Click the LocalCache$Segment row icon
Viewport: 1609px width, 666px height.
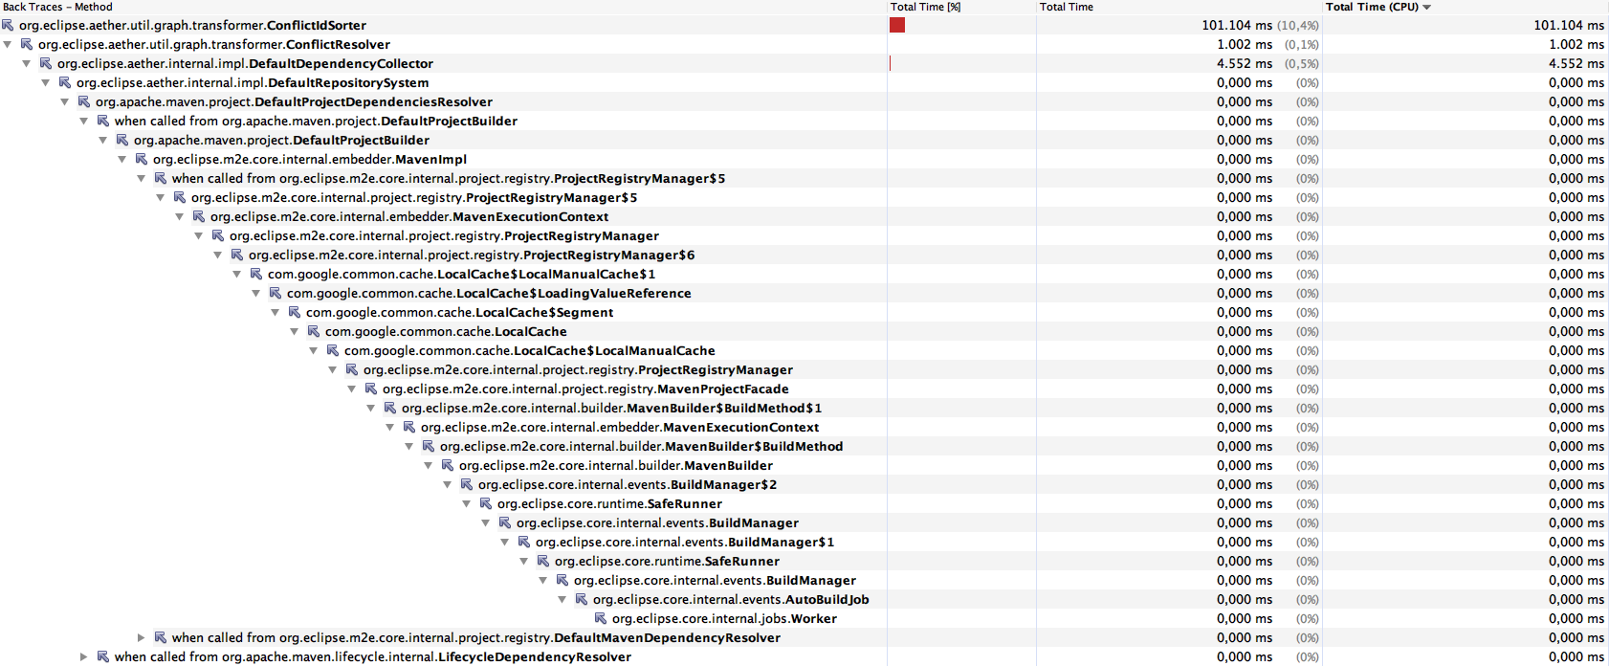(295, 312)
